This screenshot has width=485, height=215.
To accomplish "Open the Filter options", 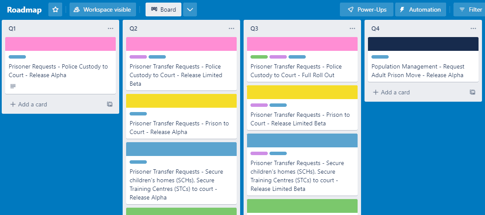I will (x=470, y=9).
